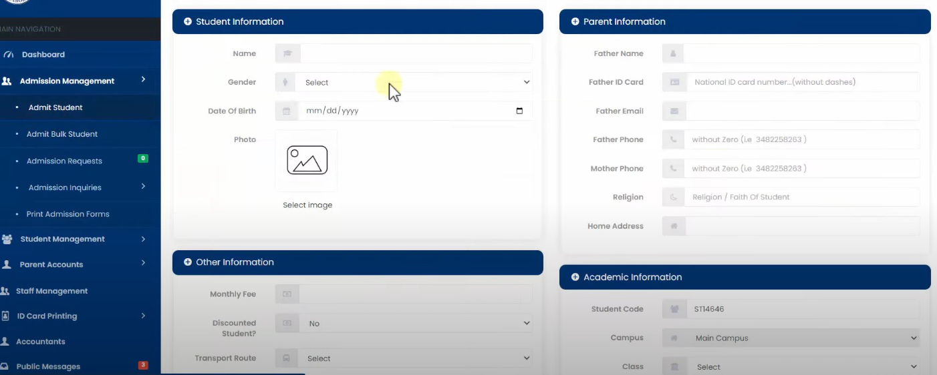Click the moon icon beside Religion
The image size is (937, 375).
[674, 198]
